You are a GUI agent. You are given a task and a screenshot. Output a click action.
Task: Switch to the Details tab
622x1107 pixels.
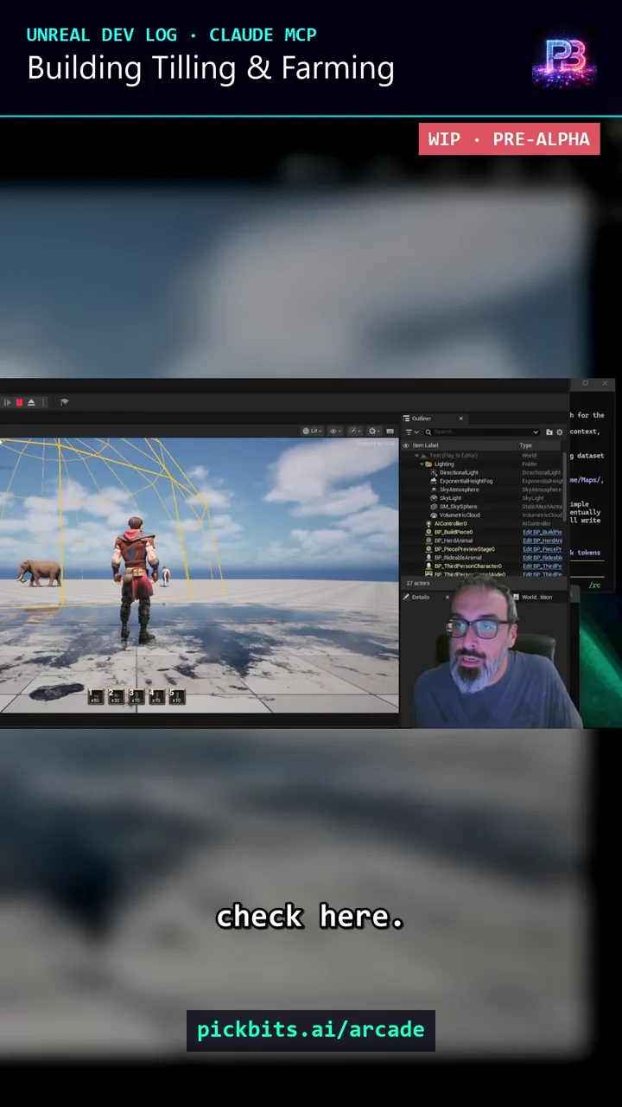coord(420,597)
